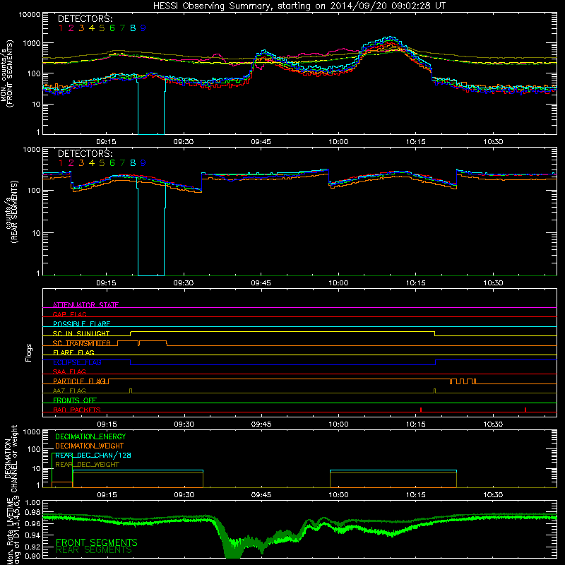
Task: Click the PARTICLE FLAG label
Action: (x=79, y=381)
